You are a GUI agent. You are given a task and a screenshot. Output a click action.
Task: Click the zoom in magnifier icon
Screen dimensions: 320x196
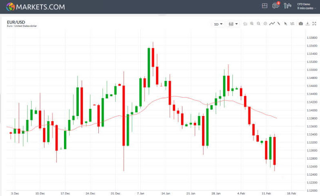pyautogui.click(x=252, y=24)
